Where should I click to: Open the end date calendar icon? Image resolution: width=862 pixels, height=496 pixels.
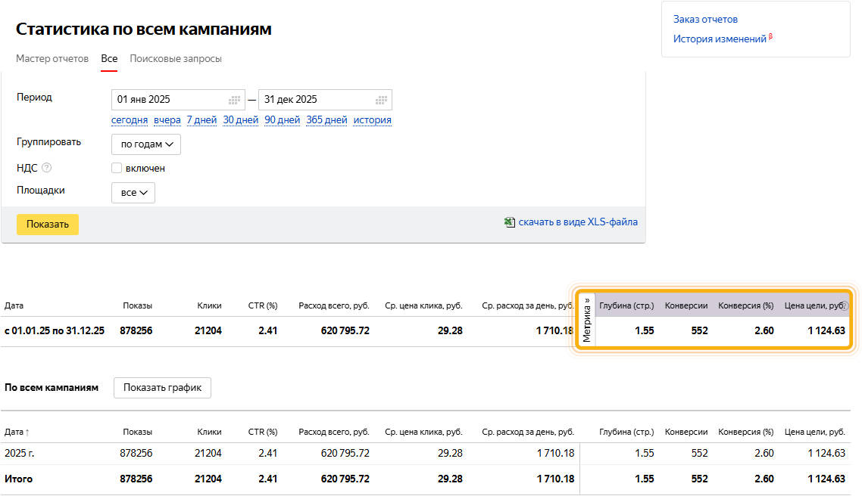click(x=381, y=100)
